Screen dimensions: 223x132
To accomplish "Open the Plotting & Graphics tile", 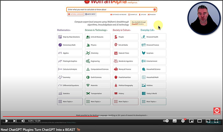I will point(70,61).
